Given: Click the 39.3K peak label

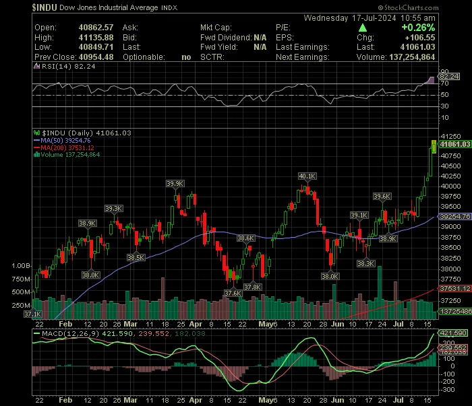Looking at the screenshot, I should pyautogui.click(x=113, y=208).
